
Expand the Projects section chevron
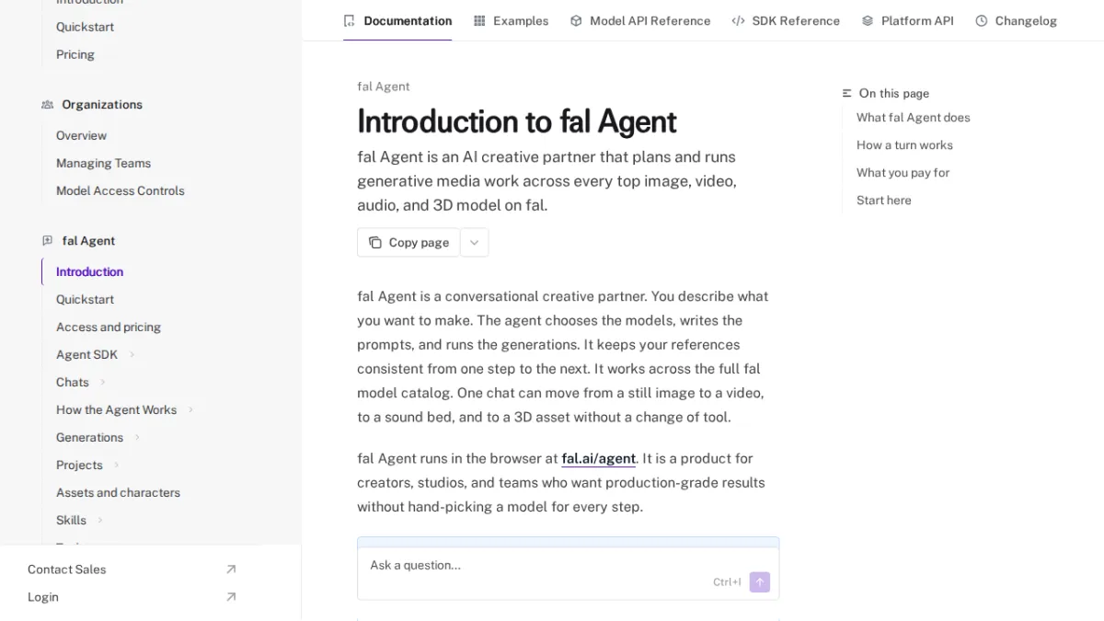pyautogui.click(x=117, y=466)
